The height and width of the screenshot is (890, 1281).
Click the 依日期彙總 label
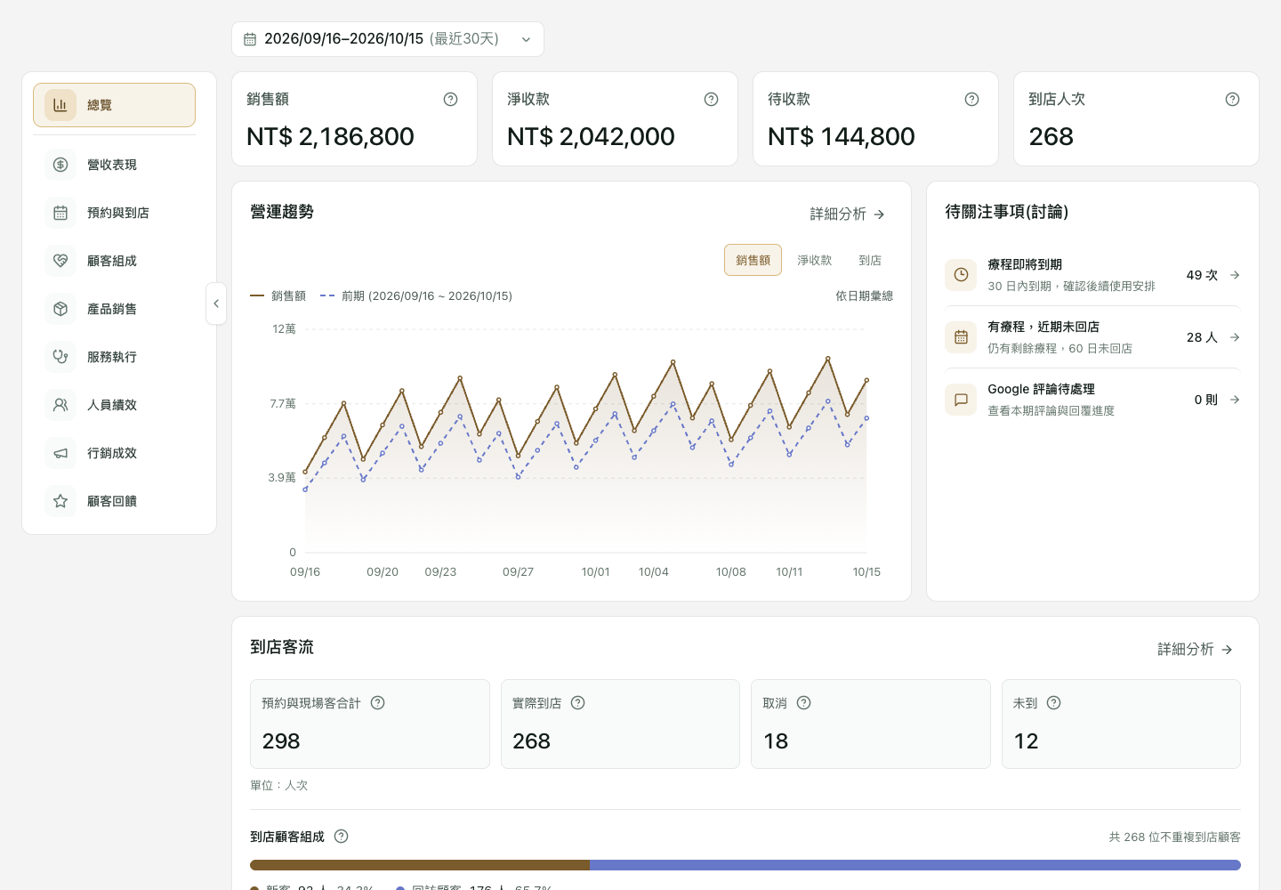click(x=864, y=295)
